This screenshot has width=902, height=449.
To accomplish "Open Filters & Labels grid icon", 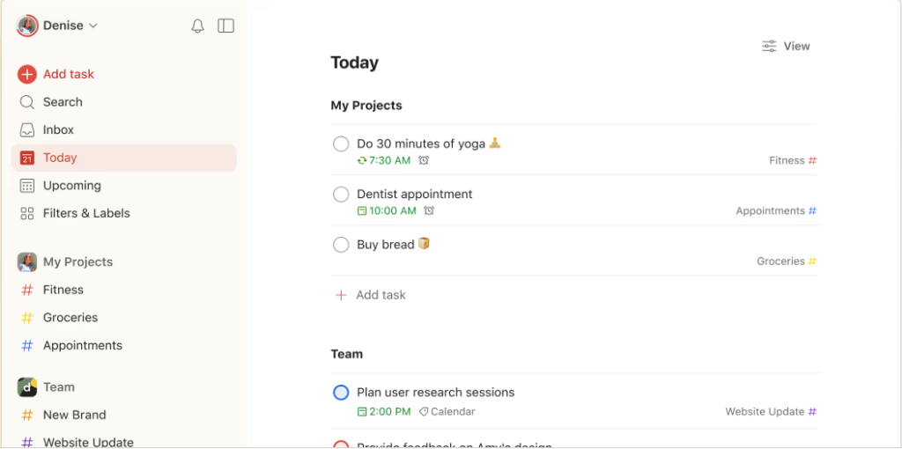I will tap(27, 213).
